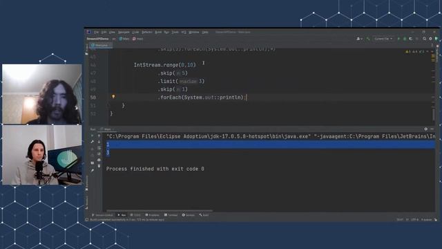The width and height of the screenshot is (442, 249).
Task: Click console output line '3'
Action: [108, 153]
